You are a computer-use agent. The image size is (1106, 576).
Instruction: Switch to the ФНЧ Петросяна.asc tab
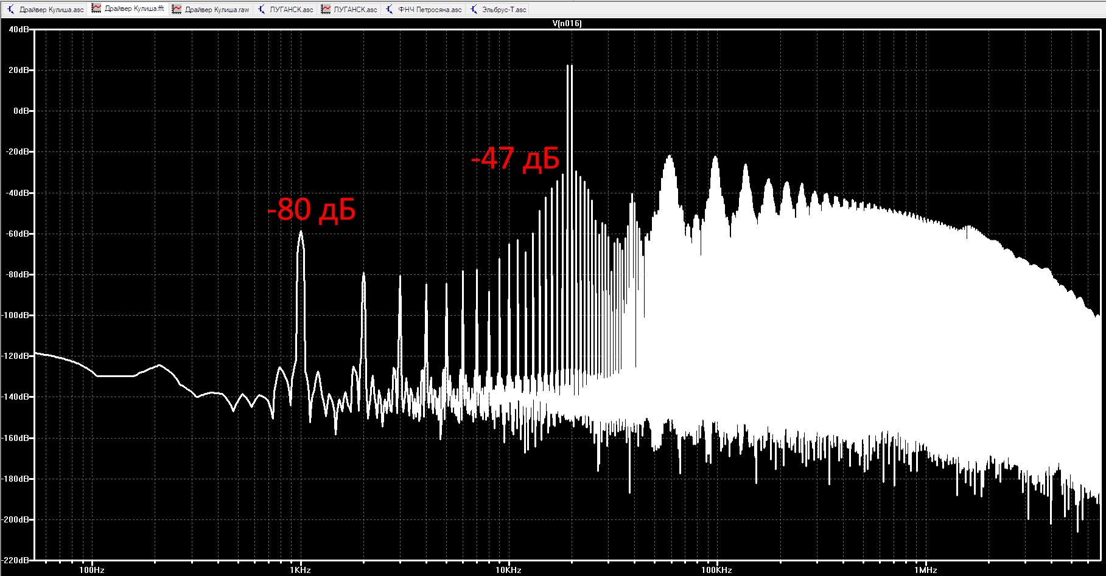424,9
